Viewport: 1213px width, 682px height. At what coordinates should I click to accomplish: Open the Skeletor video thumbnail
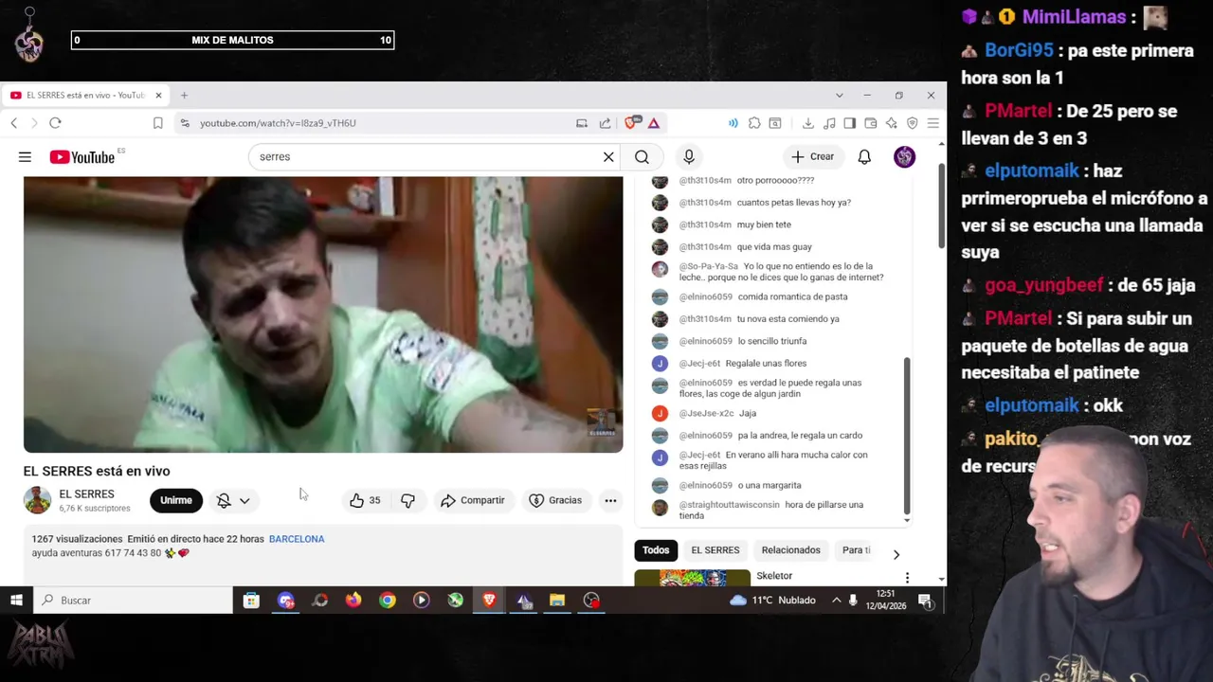[x=692, y=577]
